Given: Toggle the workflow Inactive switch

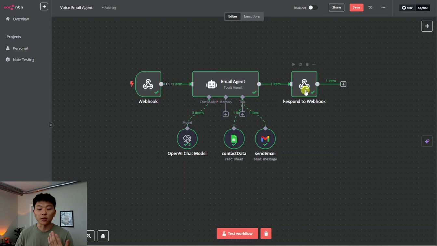Looking at the screenshot, I should click(x=313, y=7).
